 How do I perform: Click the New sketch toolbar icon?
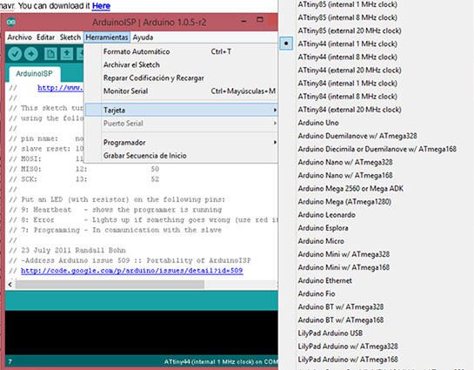tap(50, 54)
